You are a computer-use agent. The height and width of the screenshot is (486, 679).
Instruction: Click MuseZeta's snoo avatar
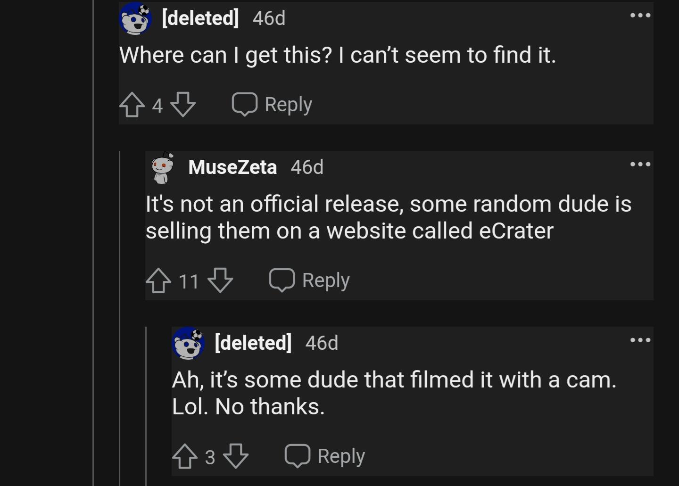162,167
